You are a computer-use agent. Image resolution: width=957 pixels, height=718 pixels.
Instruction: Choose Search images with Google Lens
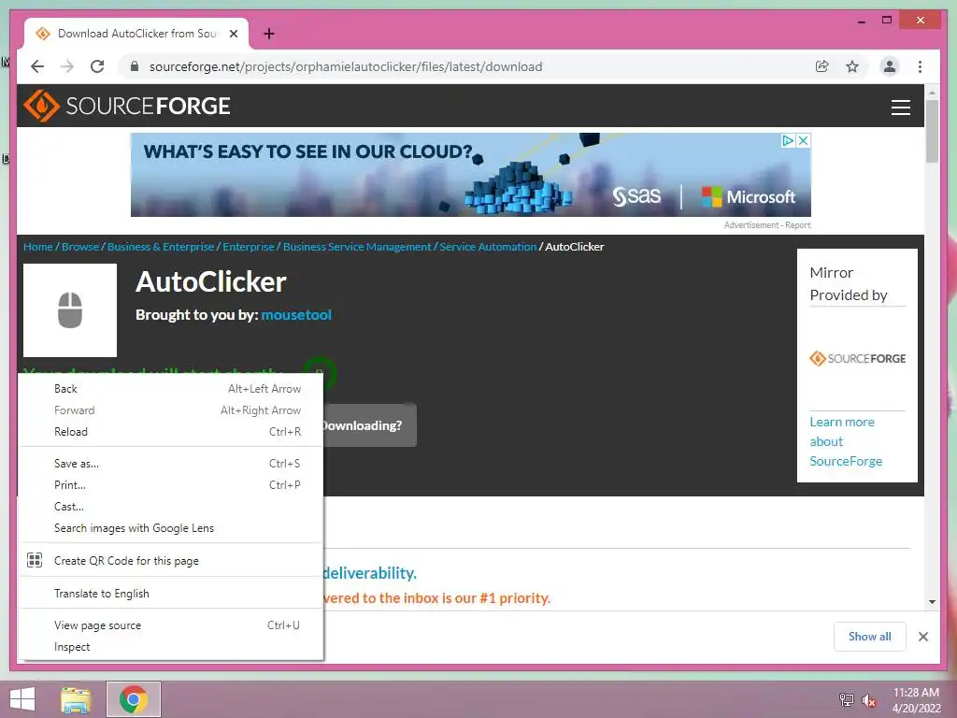pos(171,528)
